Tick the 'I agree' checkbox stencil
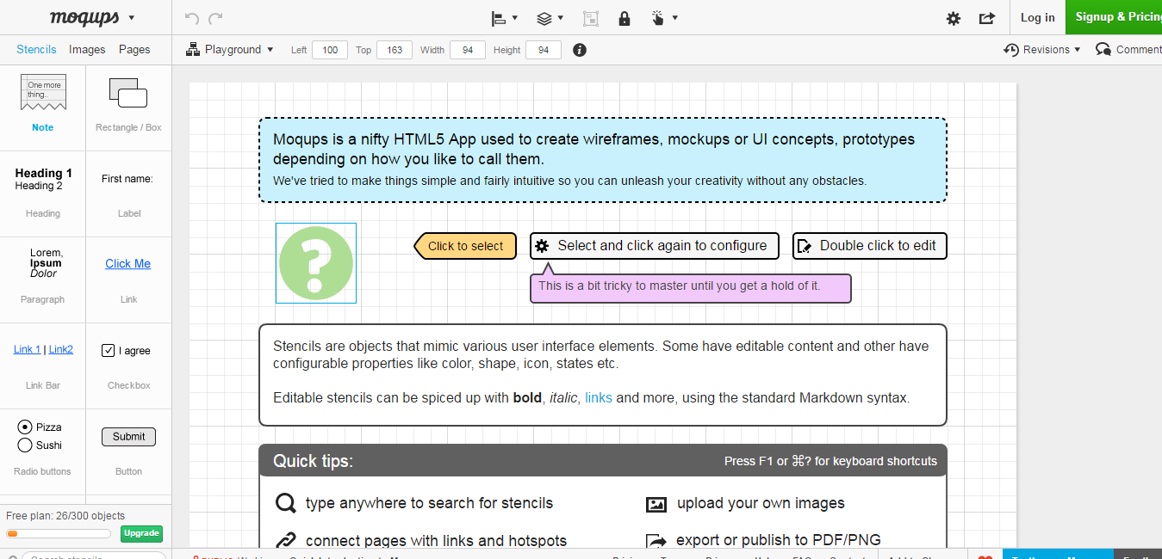 [109, 350]
